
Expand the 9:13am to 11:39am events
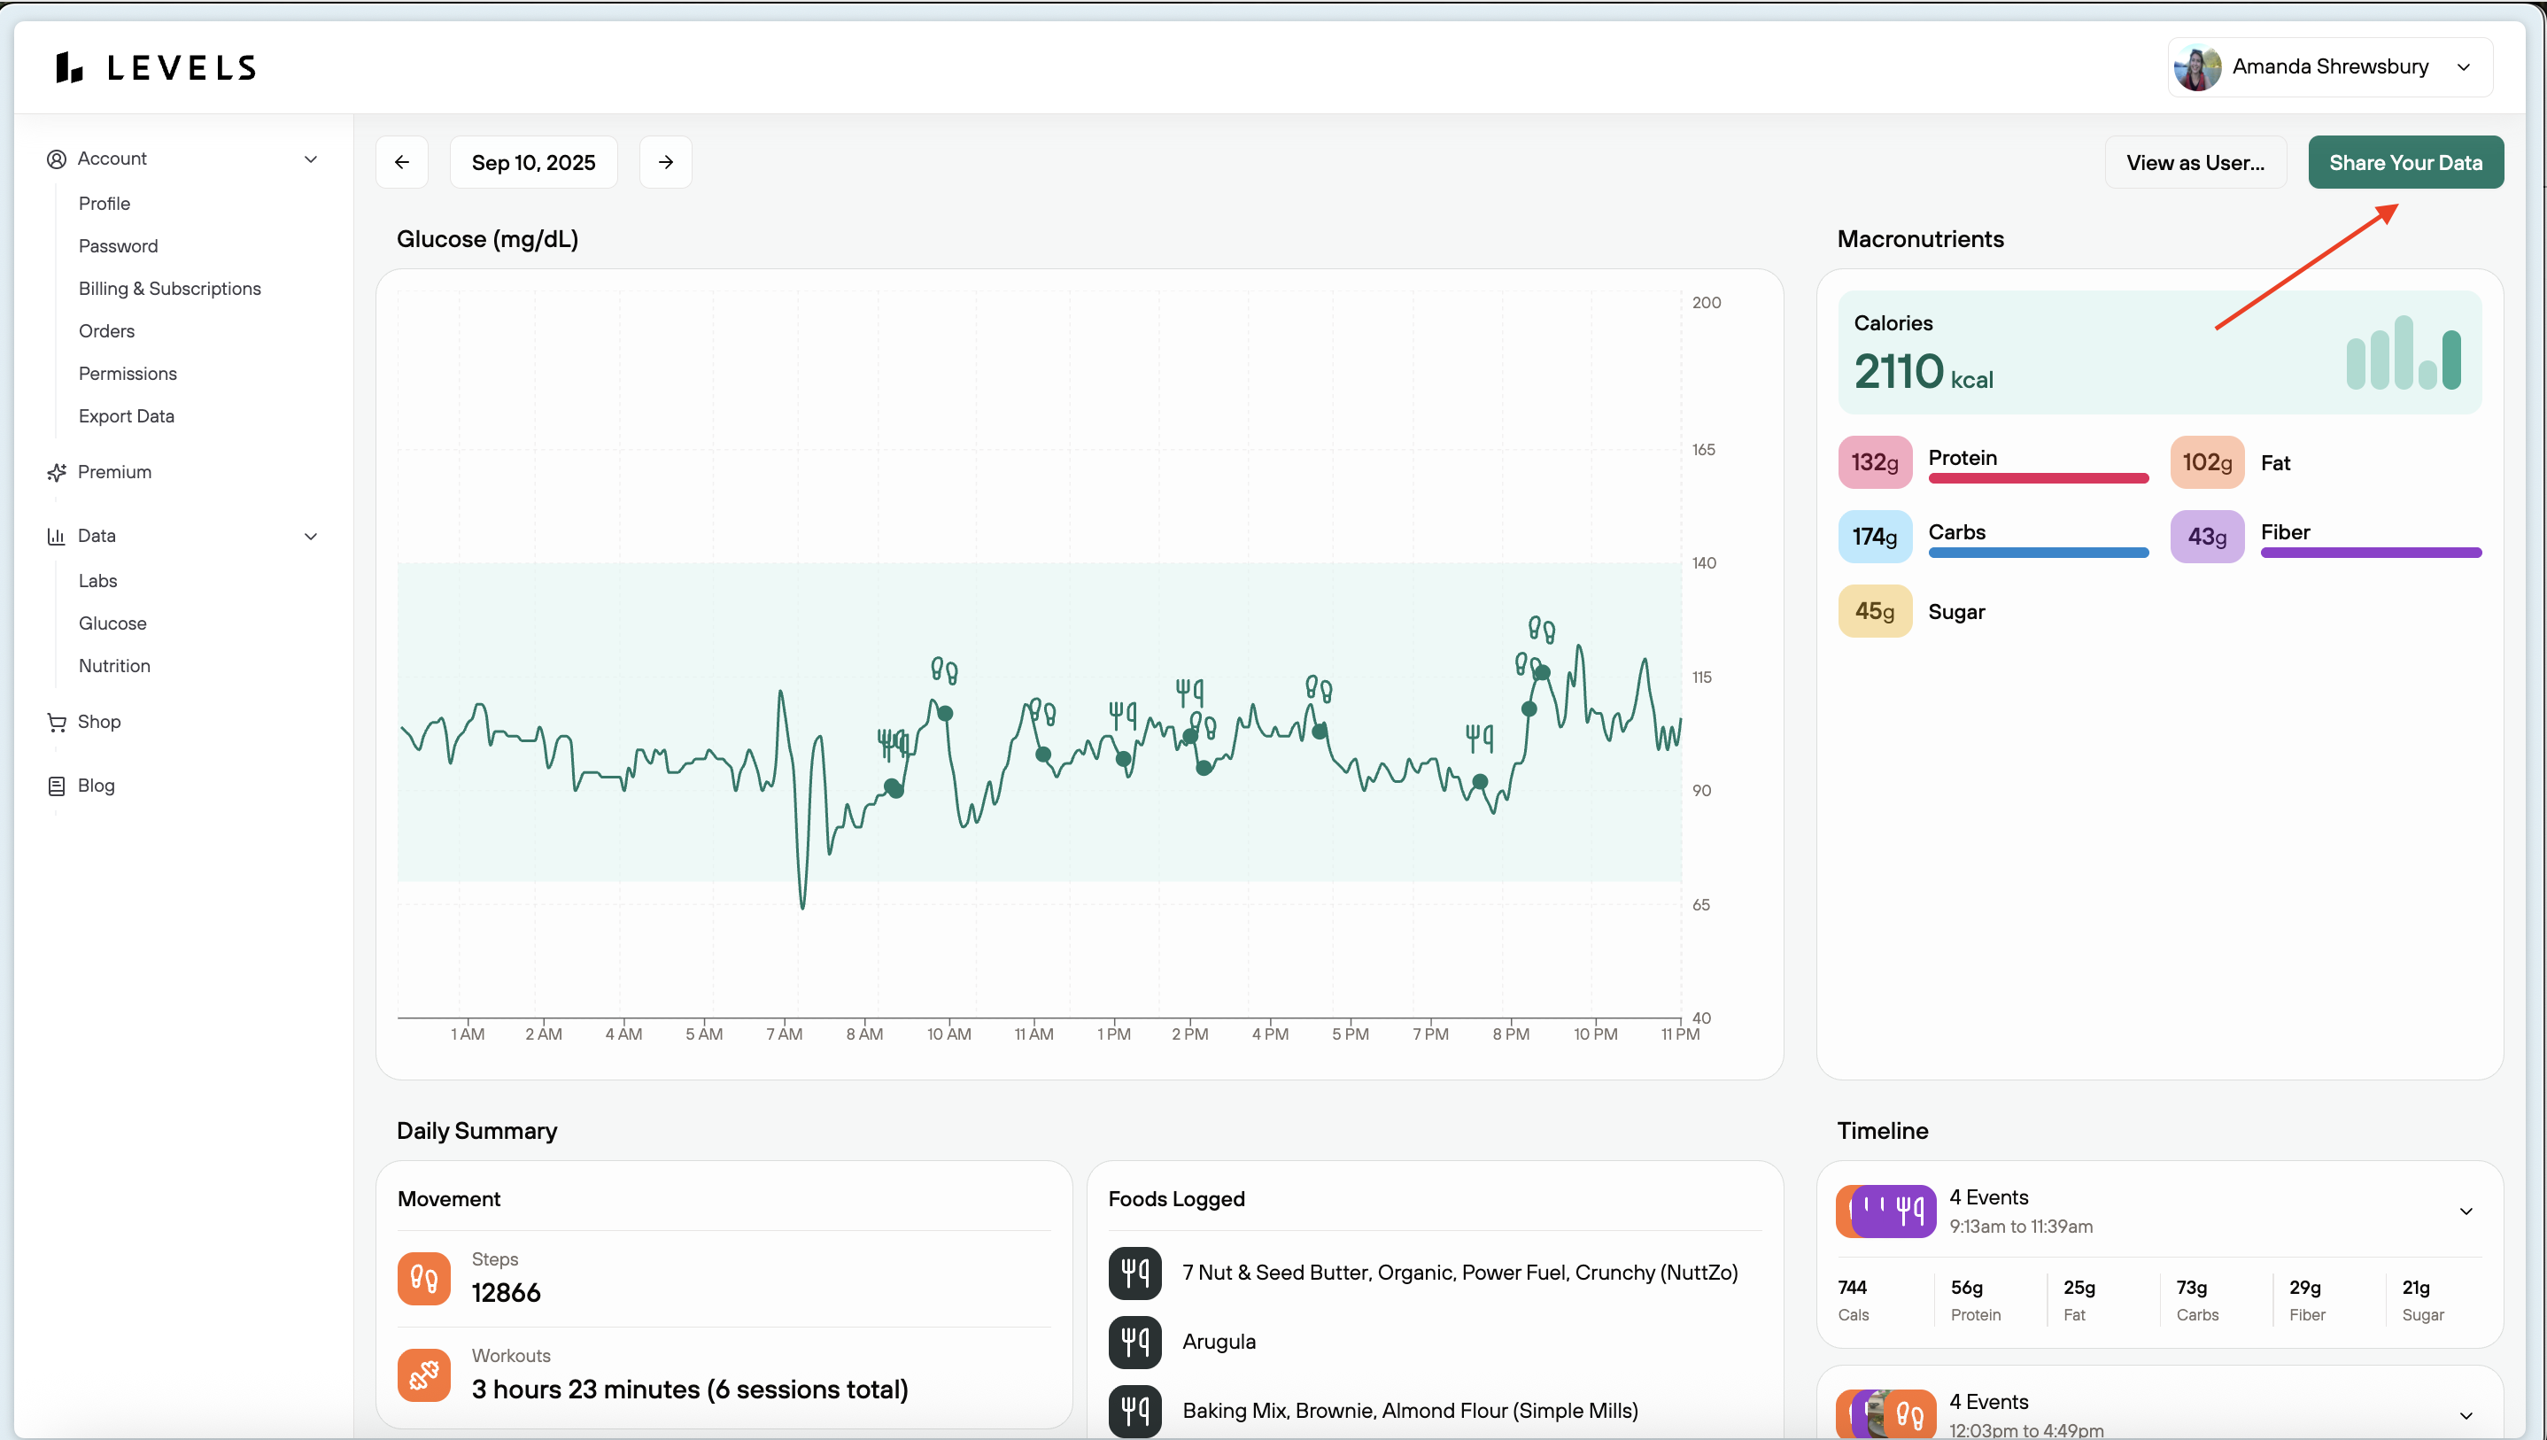[x=2465, y=1211]
